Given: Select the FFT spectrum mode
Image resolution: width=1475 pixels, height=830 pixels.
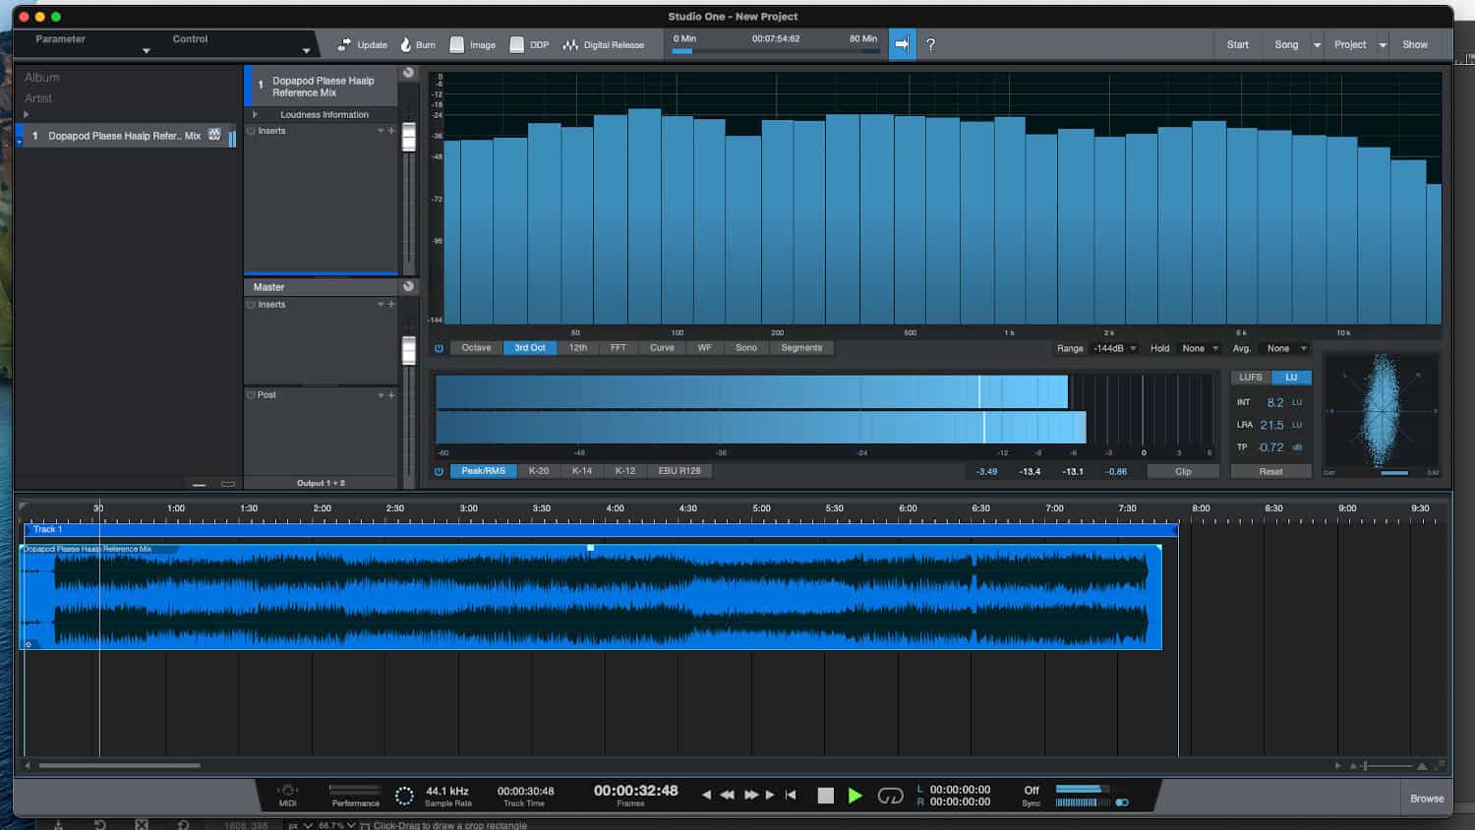Looking at the screenshot, I should click(618, 348).
